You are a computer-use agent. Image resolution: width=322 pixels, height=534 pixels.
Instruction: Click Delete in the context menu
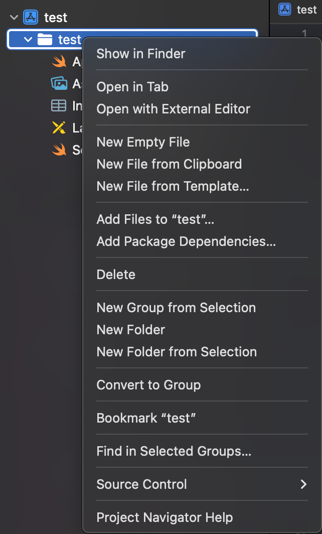pyautogui.click(x=116, y=275)
